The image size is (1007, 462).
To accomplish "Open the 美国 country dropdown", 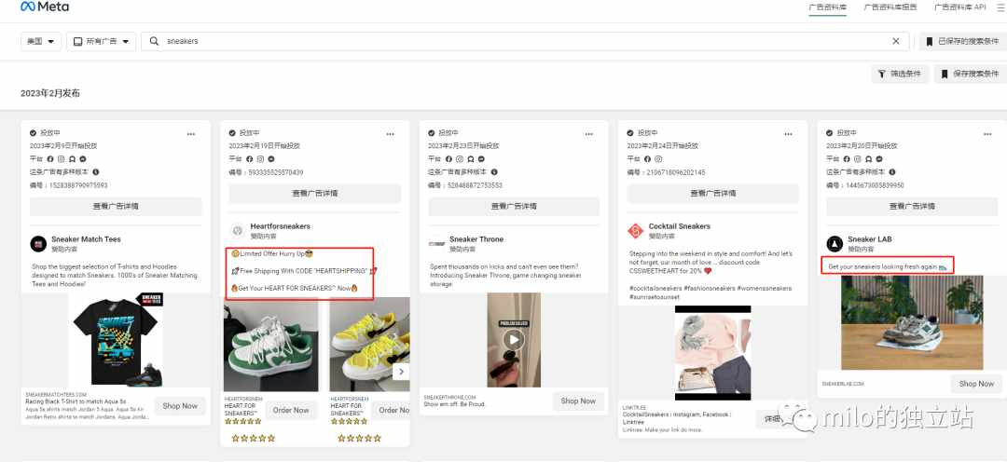I will click(x=41, y=41).
